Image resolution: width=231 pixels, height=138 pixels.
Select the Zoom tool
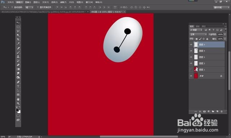pyautogui.click(x=18, y=103)
